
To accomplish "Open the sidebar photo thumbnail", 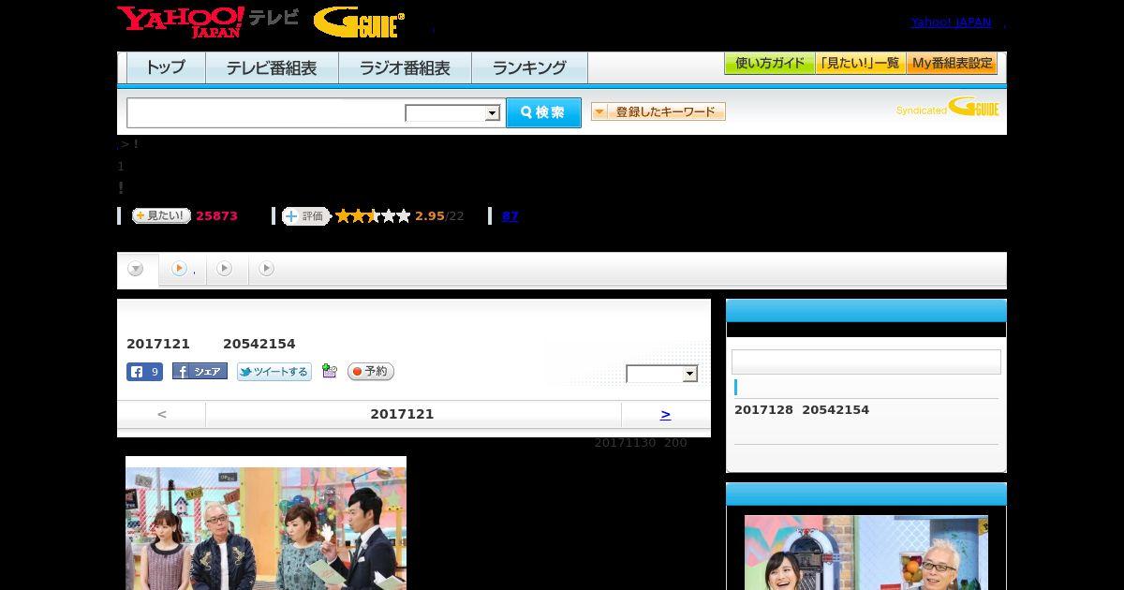I will click(x=866, y=553).
